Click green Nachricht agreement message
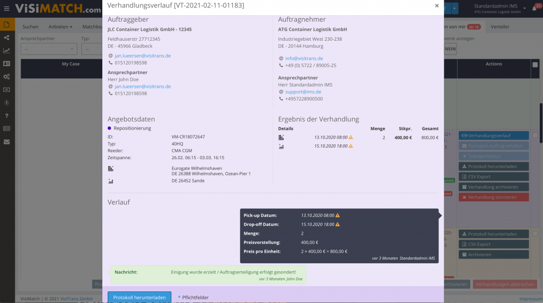Screen dimensions: 543x303 pos(208,274)
